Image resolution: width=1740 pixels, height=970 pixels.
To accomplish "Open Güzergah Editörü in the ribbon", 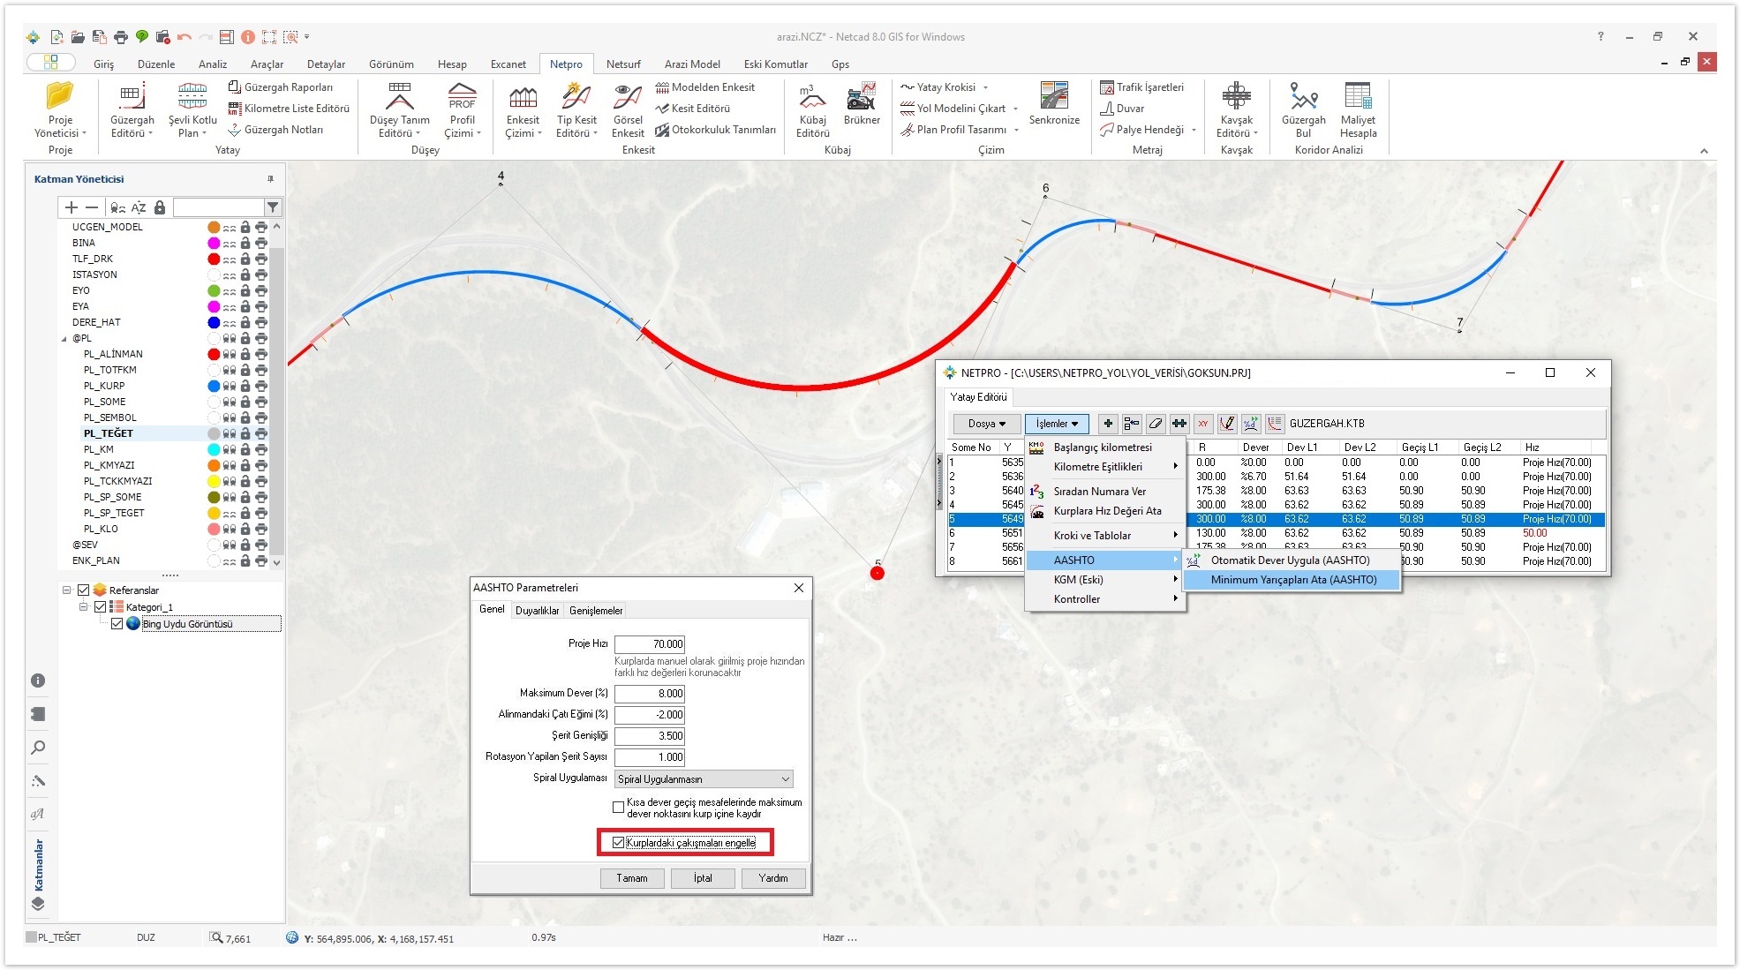I will pos(132,109).
